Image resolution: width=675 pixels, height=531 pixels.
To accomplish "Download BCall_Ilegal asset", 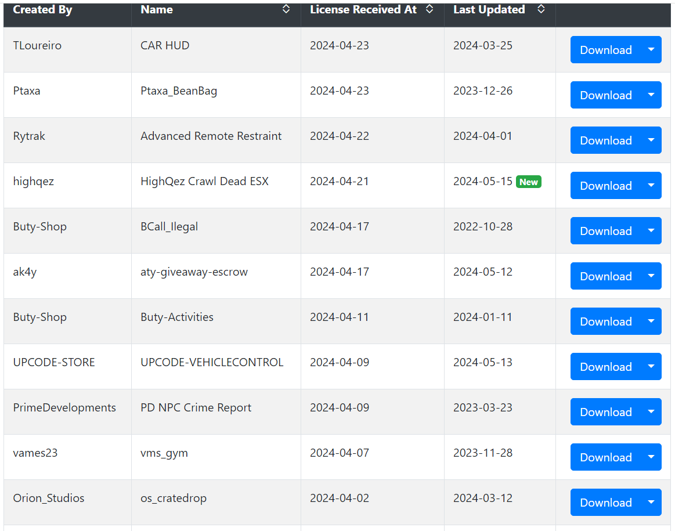I will 606,230.
